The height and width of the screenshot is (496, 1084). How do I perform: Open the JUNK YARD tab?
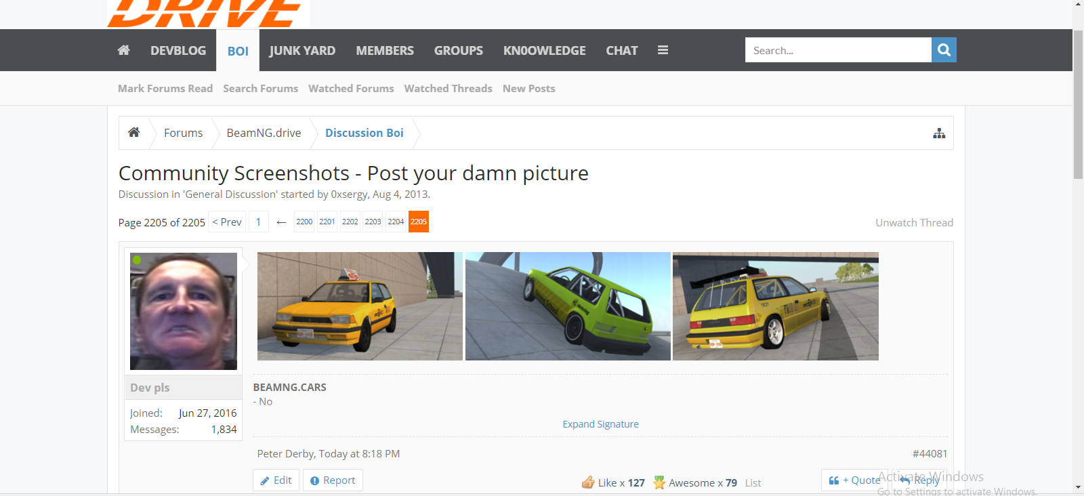coord(302,51)
